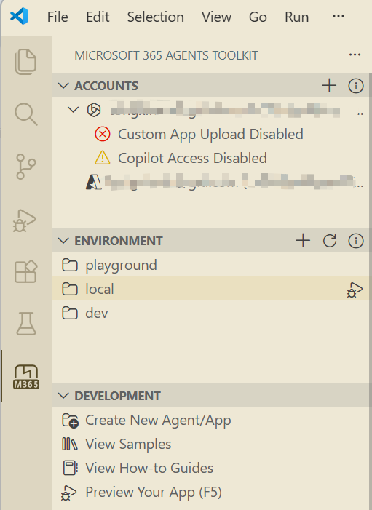The image size is (372, 510).
Task: Click the View How-to Guides notebook icon
Action: pos(70,468)
